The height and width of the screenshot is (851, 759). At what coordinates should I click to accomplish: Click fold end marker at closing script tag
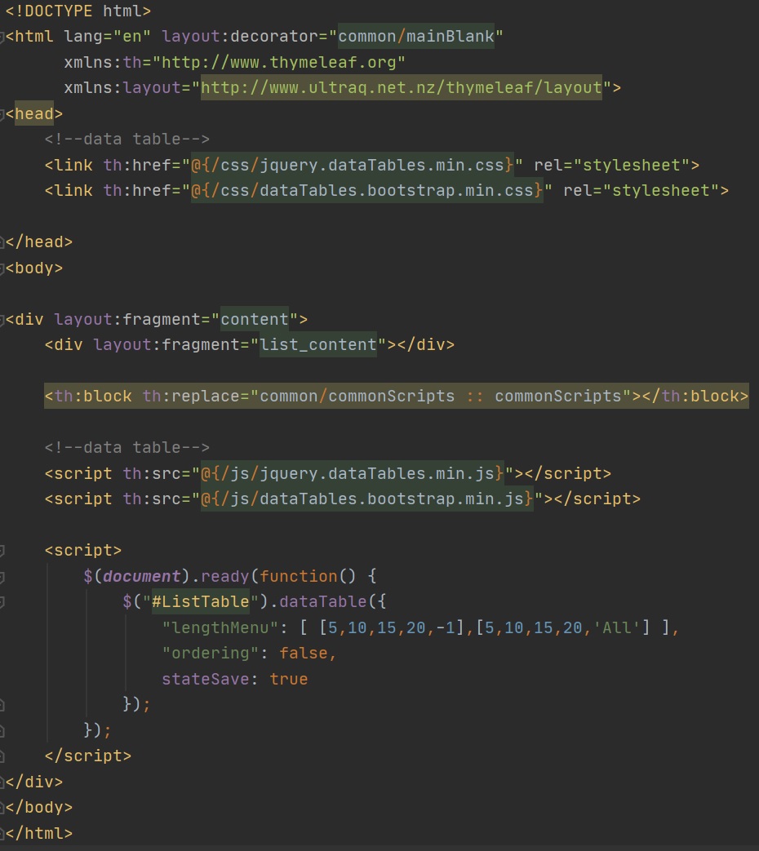click(3, 756)
